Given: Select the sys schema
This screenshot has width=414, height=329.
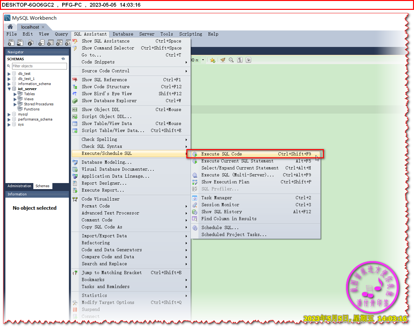Looking at the screenshot, I should click(21, 124).
